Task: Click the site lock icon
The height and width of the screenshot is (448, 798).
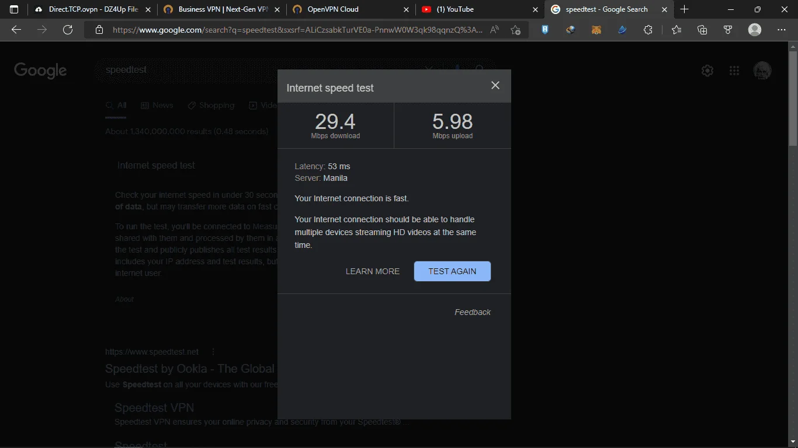Action: 99,30
